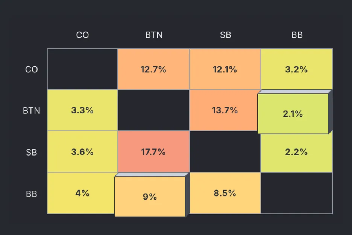The image size is (352, 235).
Task: Click the 3.2% cell
Action: [x=296, y=69]
